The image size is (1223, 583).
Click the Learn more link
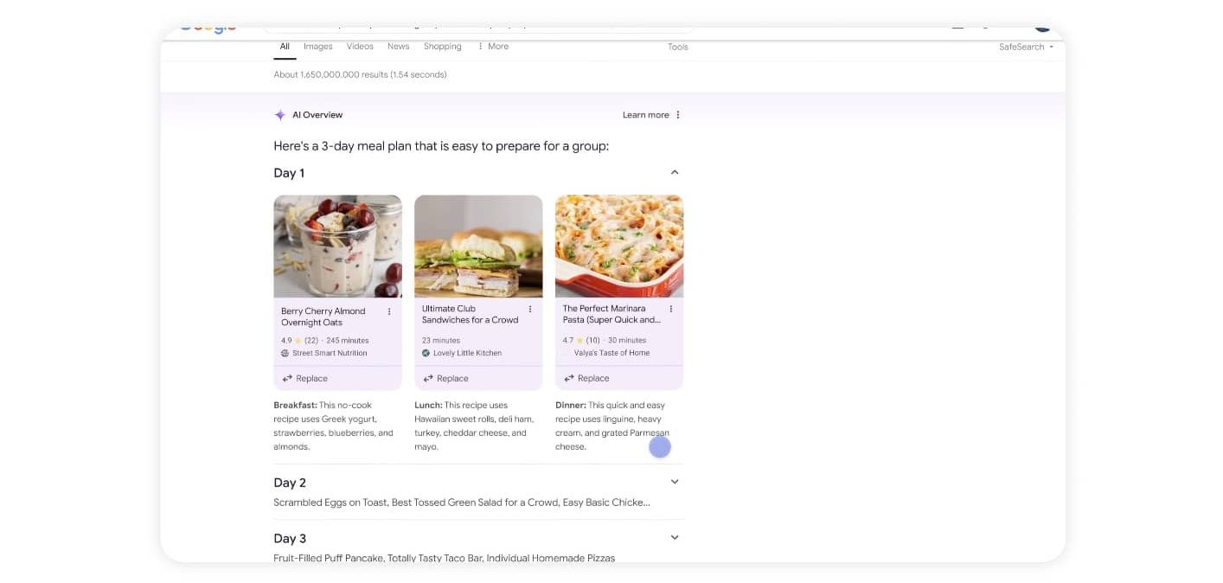point(645,115)
